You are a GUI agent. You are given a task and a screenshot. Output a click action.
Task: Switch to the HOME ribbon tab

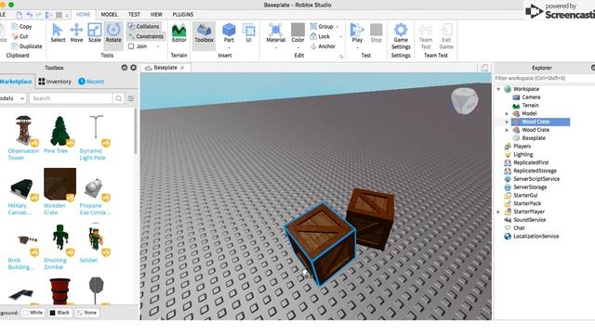coord(83,15)
